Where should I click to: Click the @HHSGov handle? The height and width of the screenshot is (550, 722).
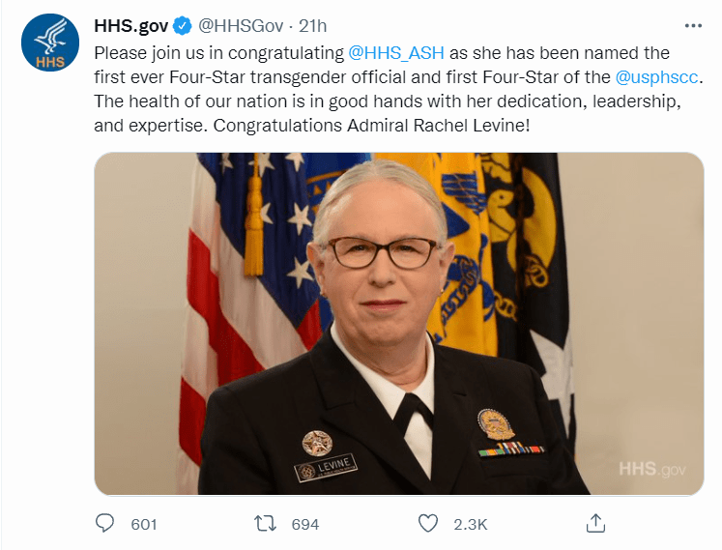click(x=241, y=26)
